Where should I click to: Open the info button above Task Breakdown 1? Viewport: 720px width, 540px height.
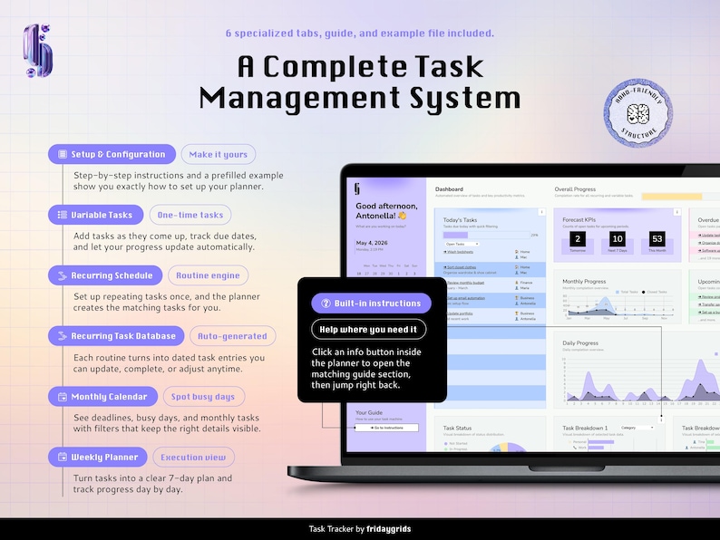click(x=661, y=419)
